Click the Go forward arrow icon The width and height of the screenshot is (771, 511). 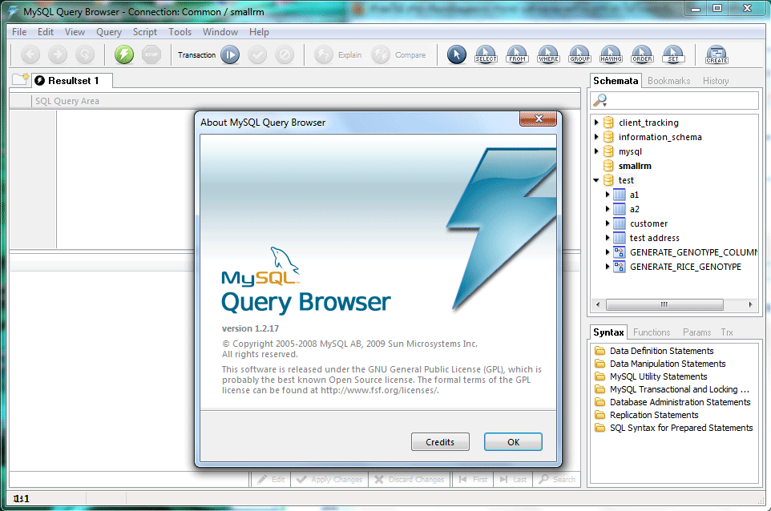tap(58, 54)
